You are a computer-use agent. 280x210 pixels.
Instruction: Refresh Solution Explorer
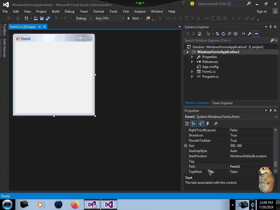(x=223, y=34)
